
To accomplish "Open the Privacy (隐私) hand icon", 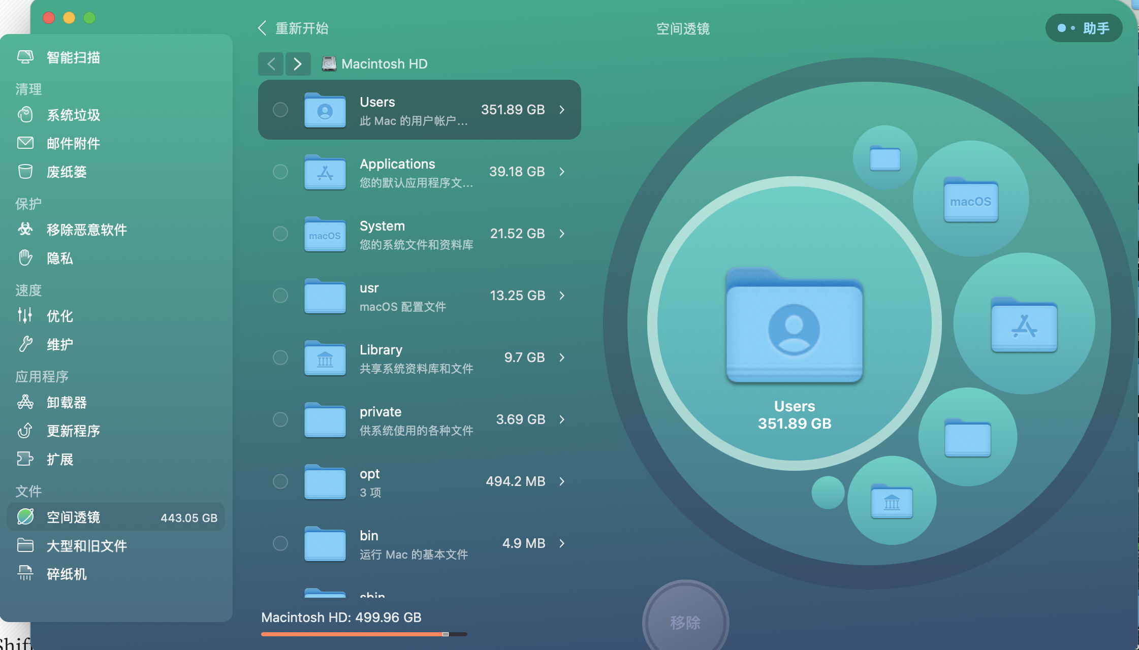I will coord(25,258).
